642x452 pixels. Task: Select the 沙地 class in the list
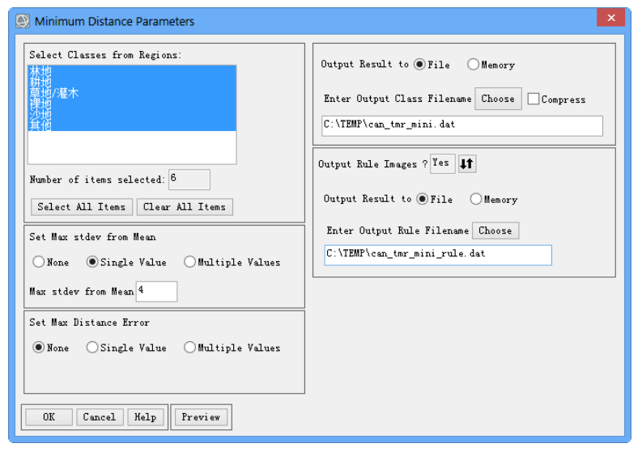pyautogui.click(x=132, y=114)
